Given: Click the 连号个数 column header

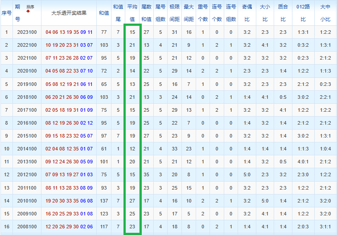Looking at the screenshot, I should pyautogui.click(x=217, y=13).
